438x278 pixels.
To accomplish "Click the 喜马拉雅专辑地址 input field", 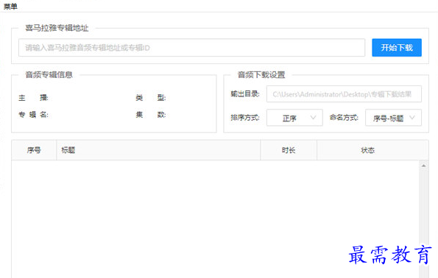I will [191, 48].
